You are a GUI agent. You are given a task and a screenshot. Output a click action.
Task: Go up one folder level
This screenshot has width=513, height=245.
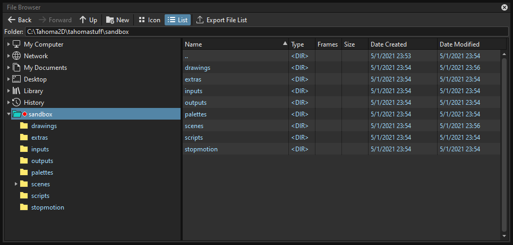[x=88, y=20]
